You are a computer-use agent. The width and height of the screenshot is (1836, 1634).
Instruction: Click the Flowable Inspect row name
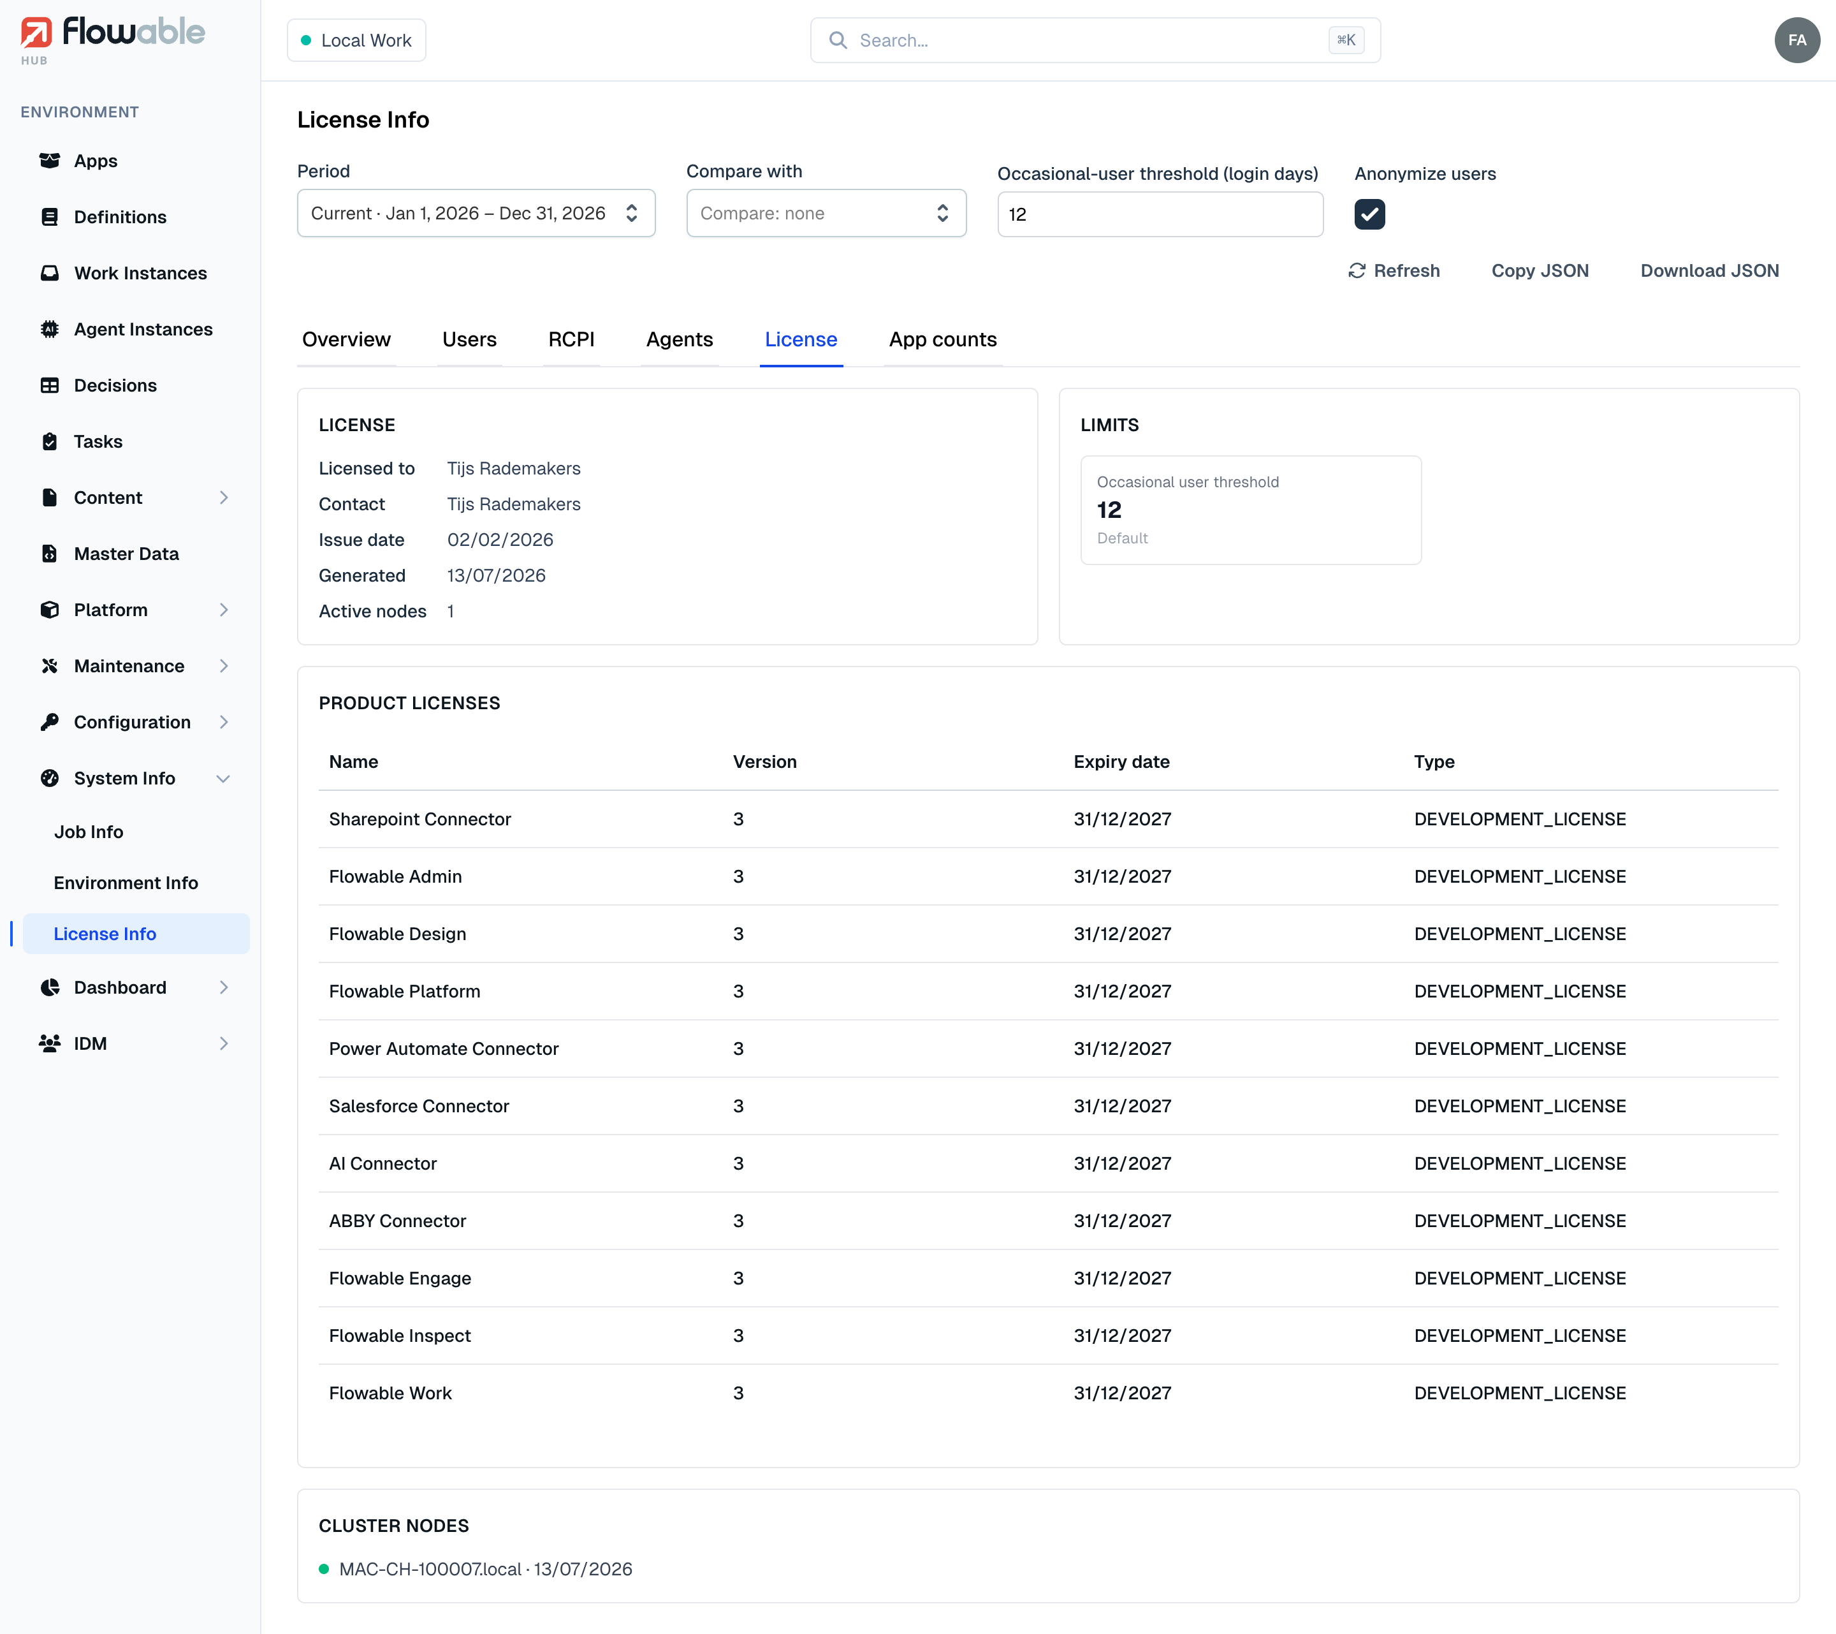(400, 1336)
